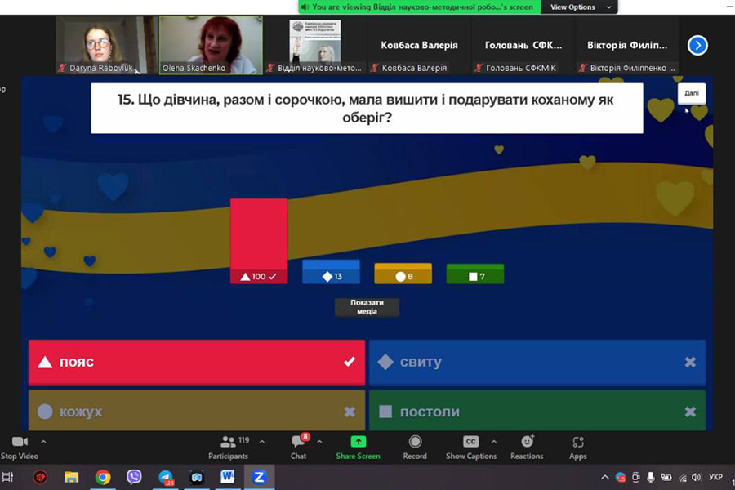This screenshot has width=735, height=490.
Task: Select Daryna Rabovliuk's video thumbnail
Action: [106, 45]
